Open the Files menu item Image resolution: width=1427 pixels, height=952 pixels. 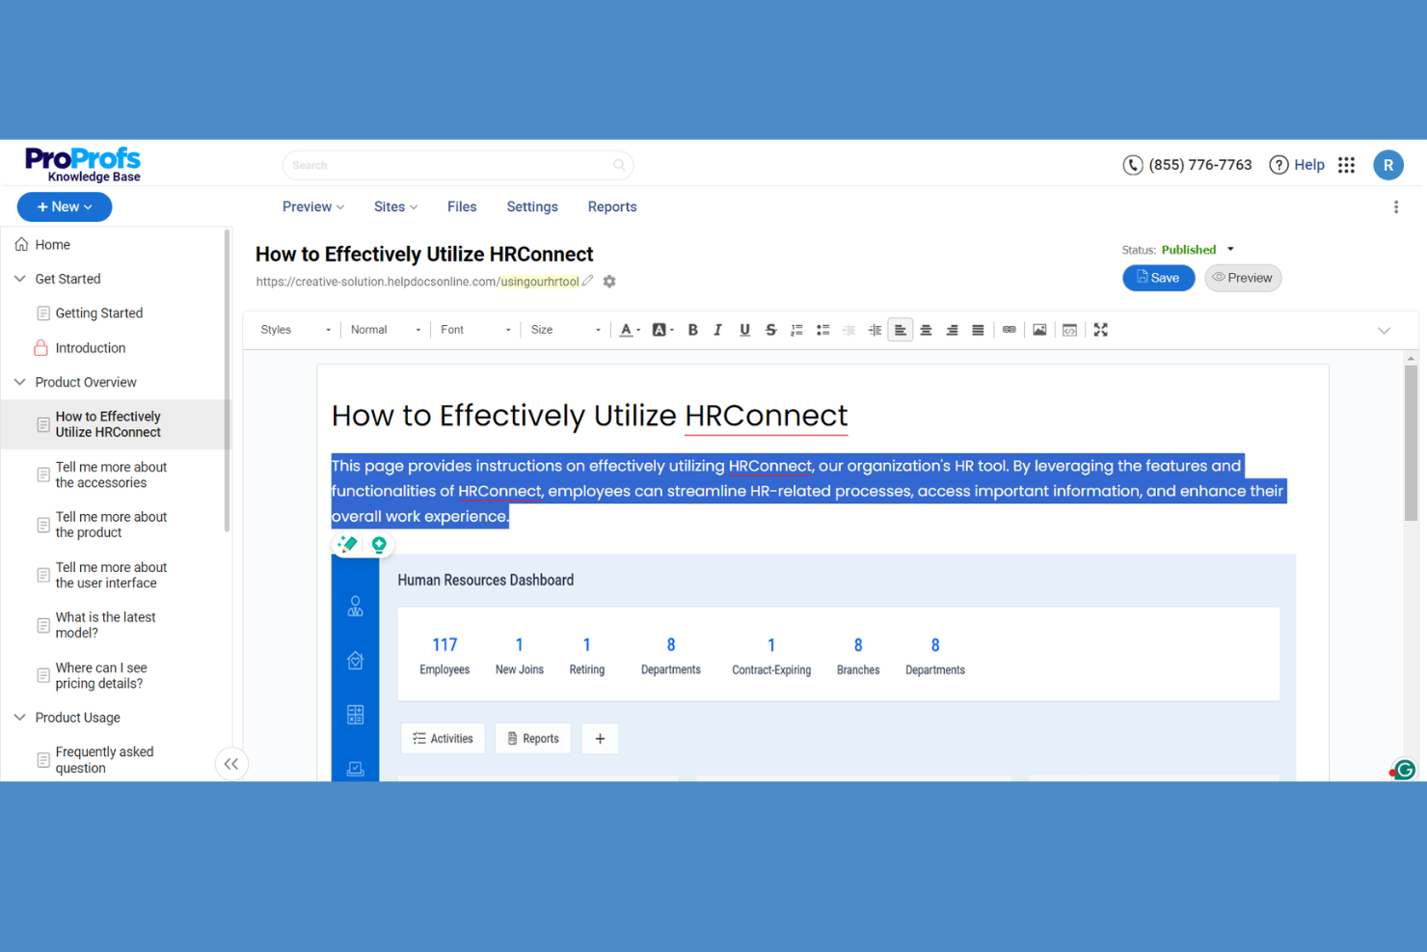click(462, 206)
